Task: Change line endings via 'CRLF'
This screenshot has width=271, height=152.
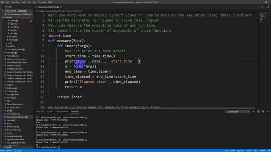Action: 255,151
